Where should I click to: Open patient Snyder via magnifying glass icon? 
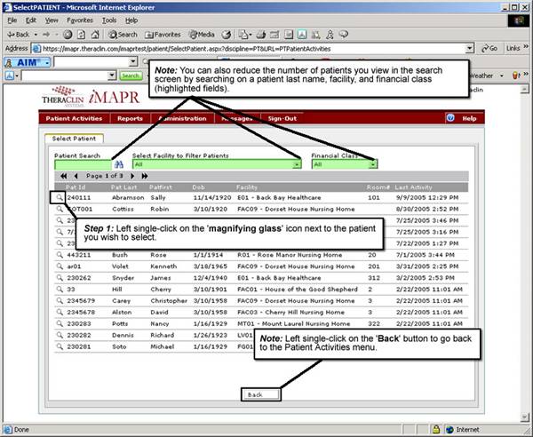tap(60, 276)
